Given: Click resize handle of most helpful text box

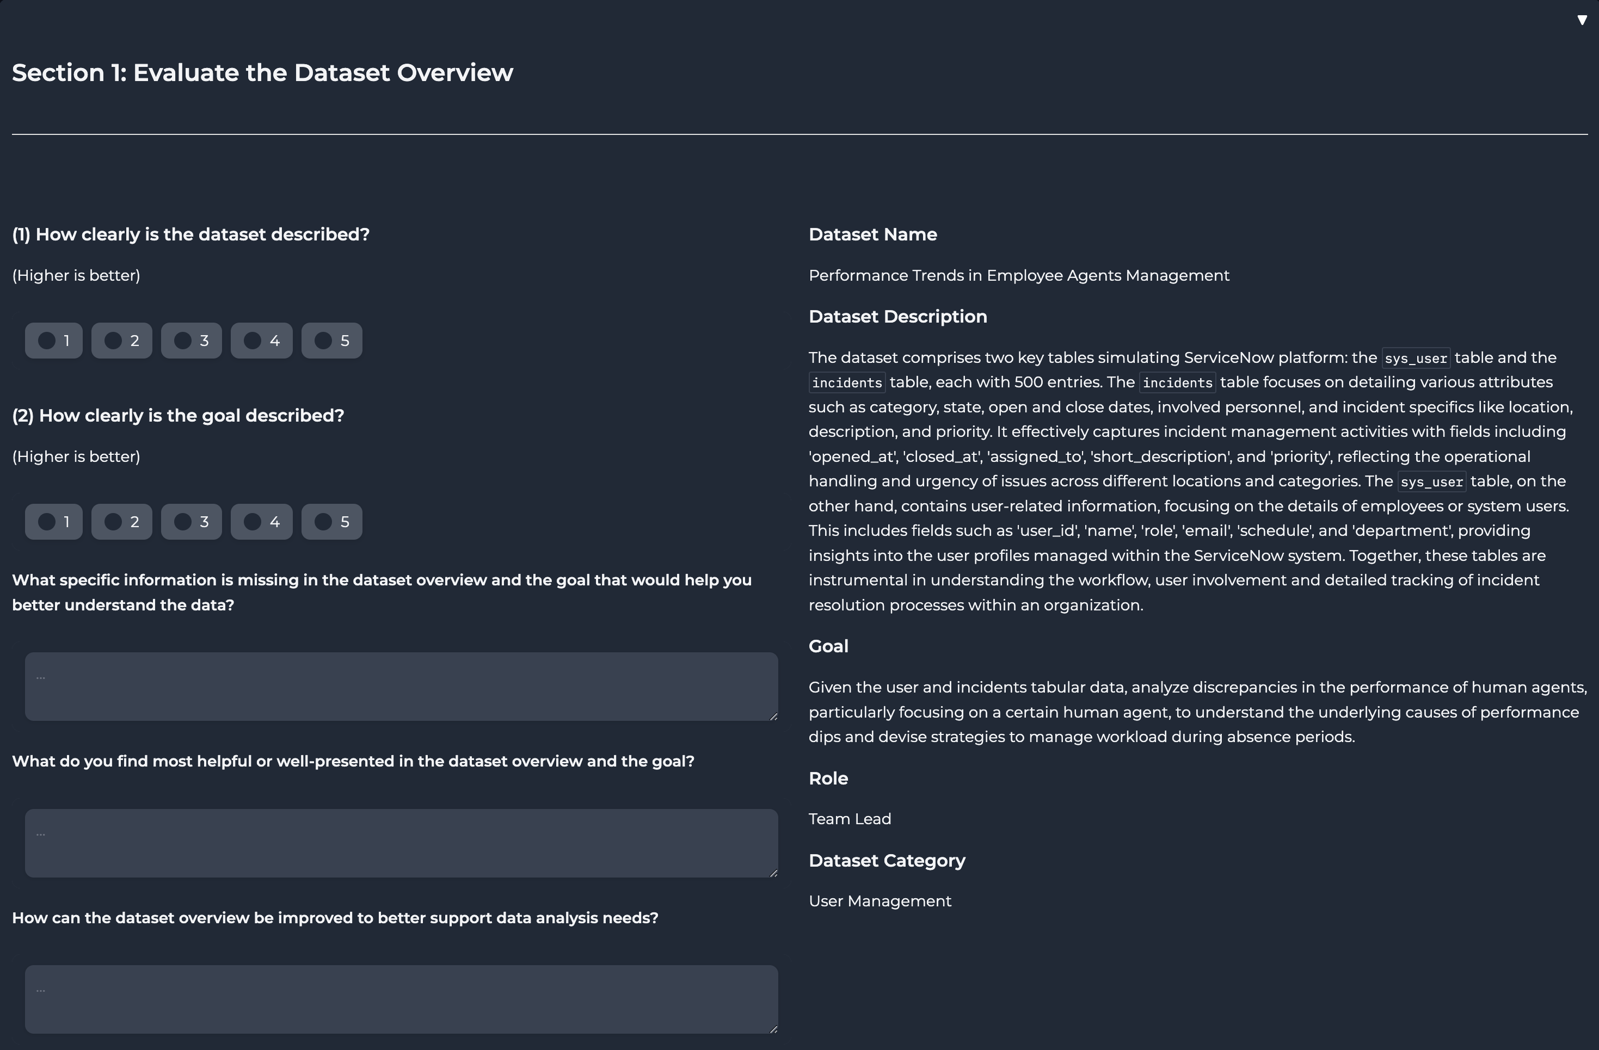Looking at the screenshot, I should [x=774, y=873].
